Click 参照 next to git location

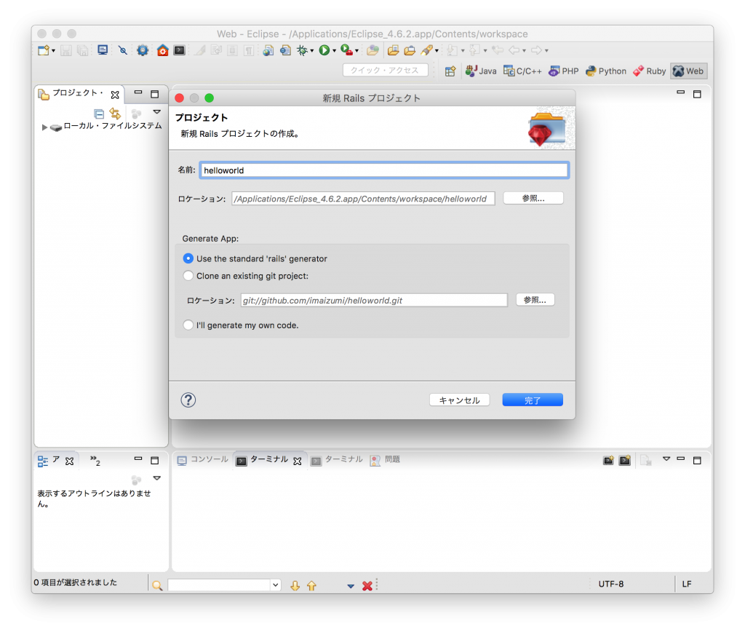pyautogui.click(x=535, y=300)
